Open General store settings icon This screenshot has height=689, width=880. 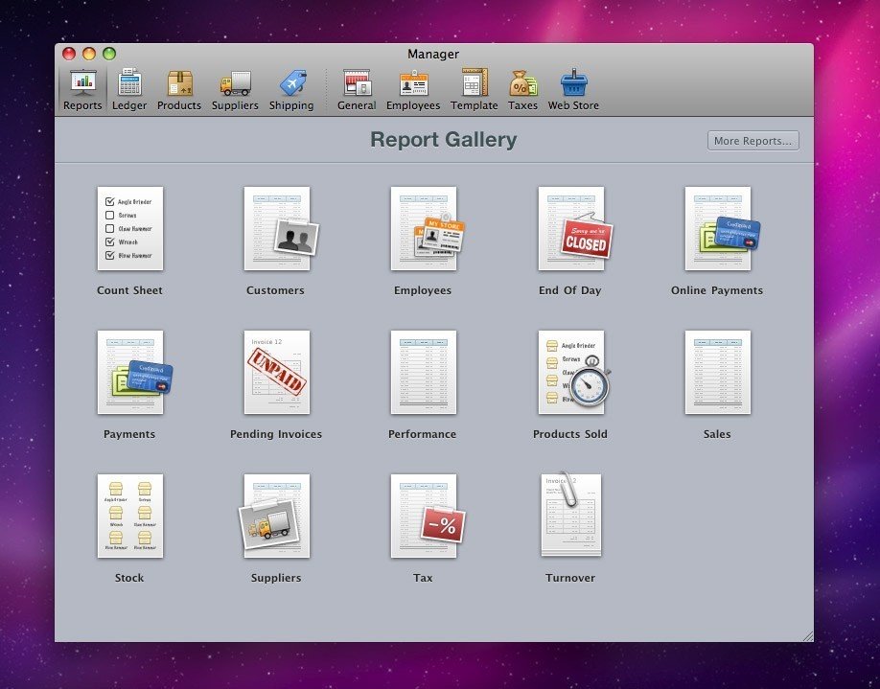click(x=357, y=82)
